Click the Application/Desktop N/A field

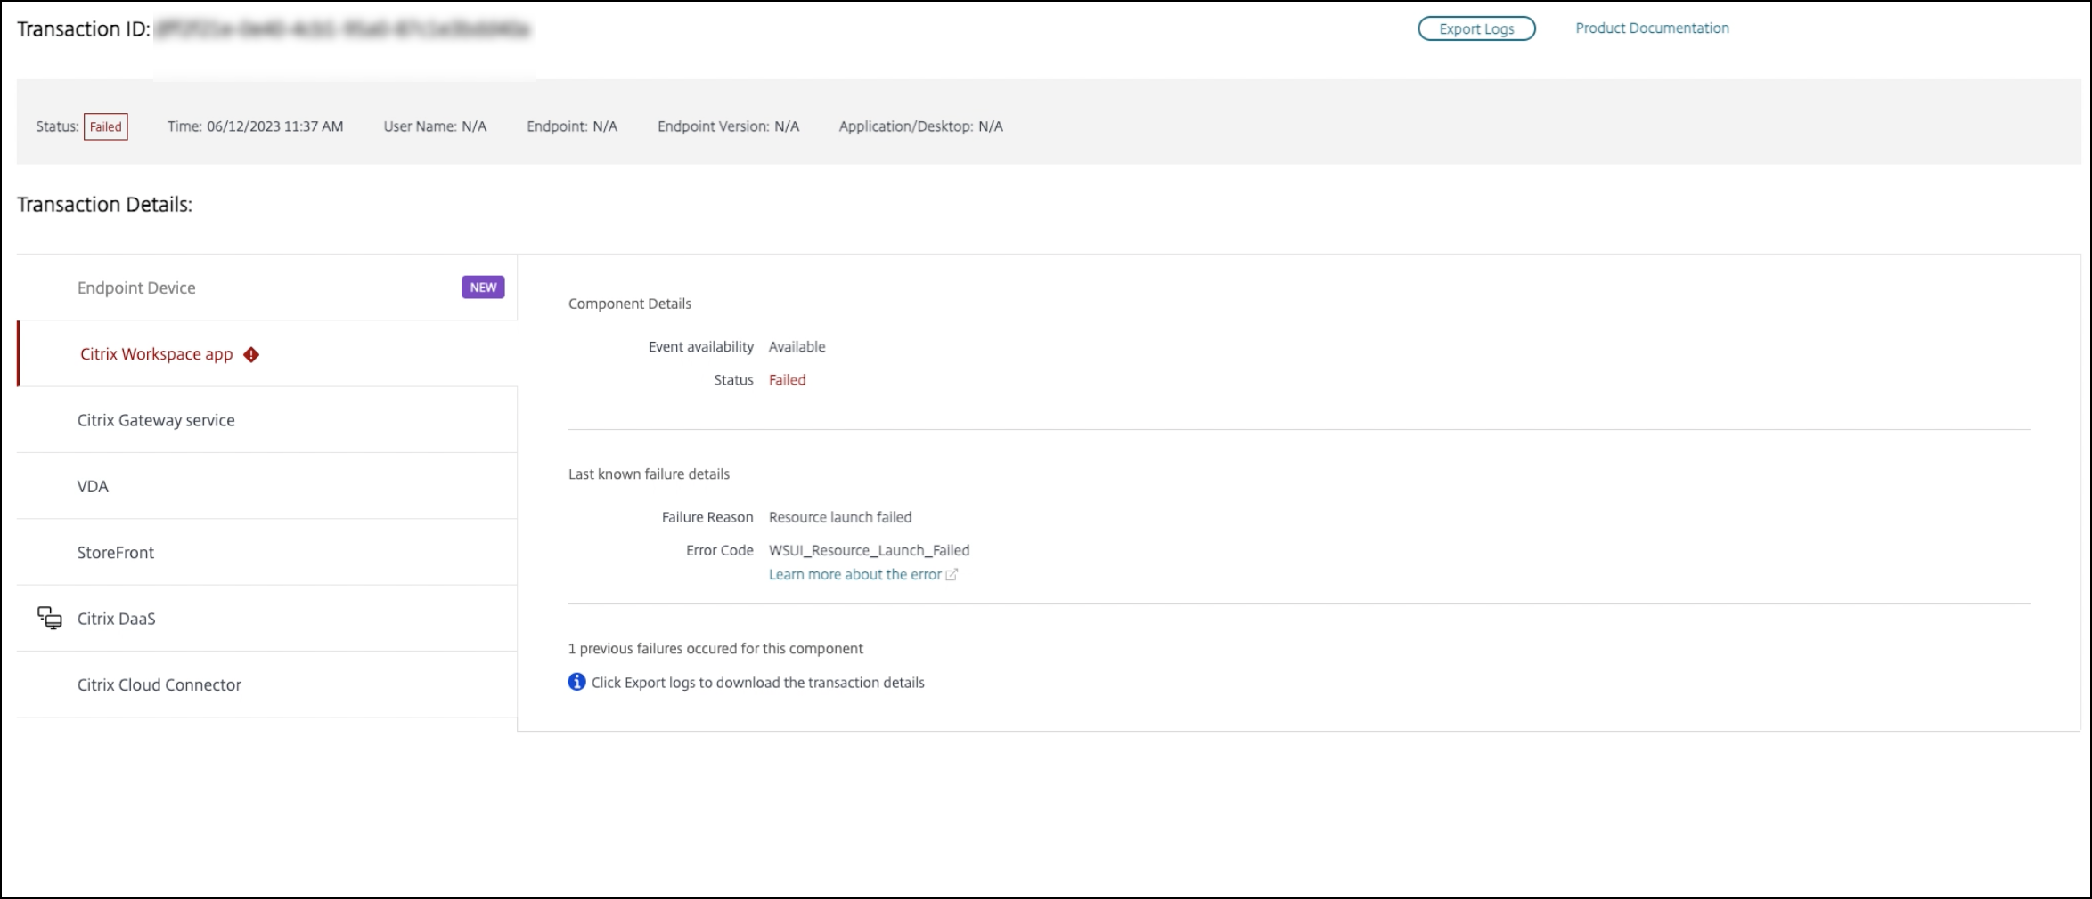click(x=920, y=126)
